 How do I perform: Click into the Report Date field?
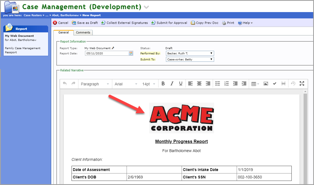tap(107, 53)
